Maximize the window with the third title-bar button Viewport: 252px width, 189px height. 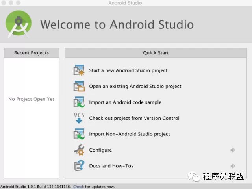pyautogui.click(x=19, y=3)
